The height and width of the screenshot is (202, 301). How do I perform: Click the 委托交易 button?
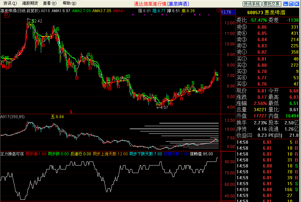coord(272,4)
